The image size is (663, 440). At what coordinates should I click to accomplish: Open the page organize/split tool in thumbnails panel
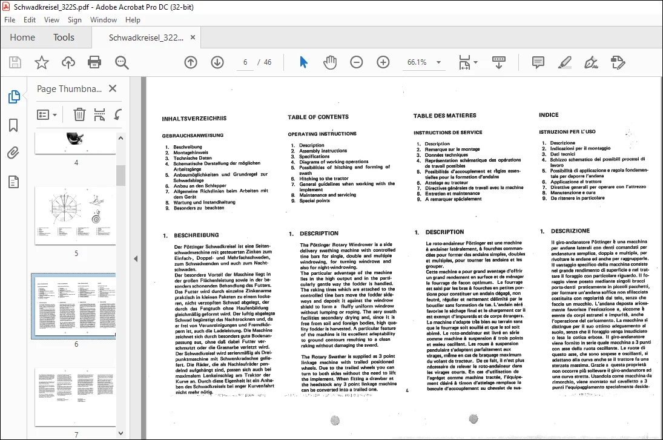click(99, 114)
